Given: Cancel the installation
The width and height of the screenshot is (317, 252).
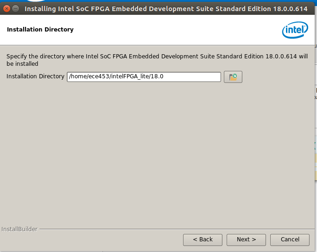Looking at the screenshot, I should coord(290,239).
